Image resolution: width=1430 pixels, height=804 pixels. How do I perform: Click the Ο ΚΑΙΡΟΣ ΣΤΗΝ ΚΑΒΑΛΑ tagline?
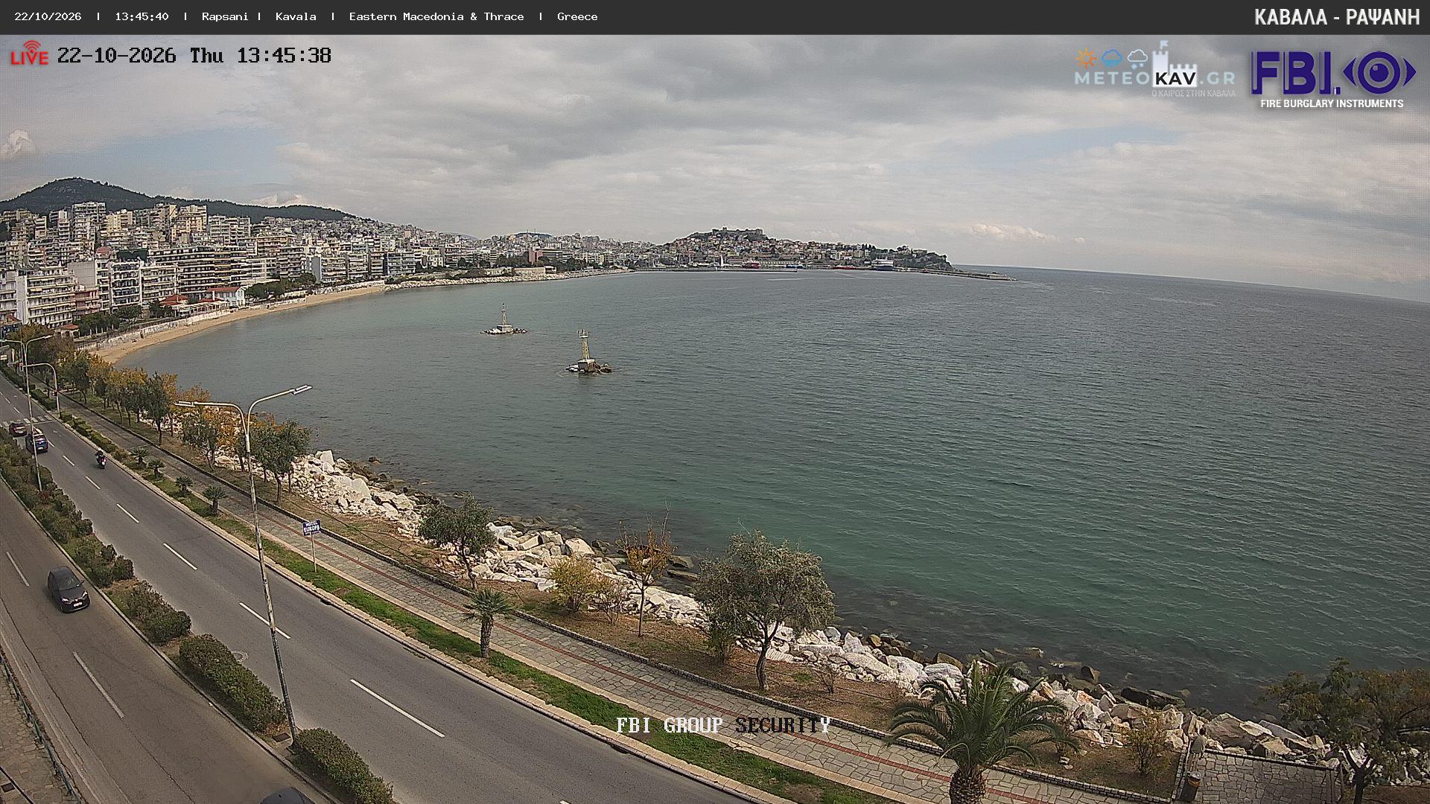[1193, 94]
